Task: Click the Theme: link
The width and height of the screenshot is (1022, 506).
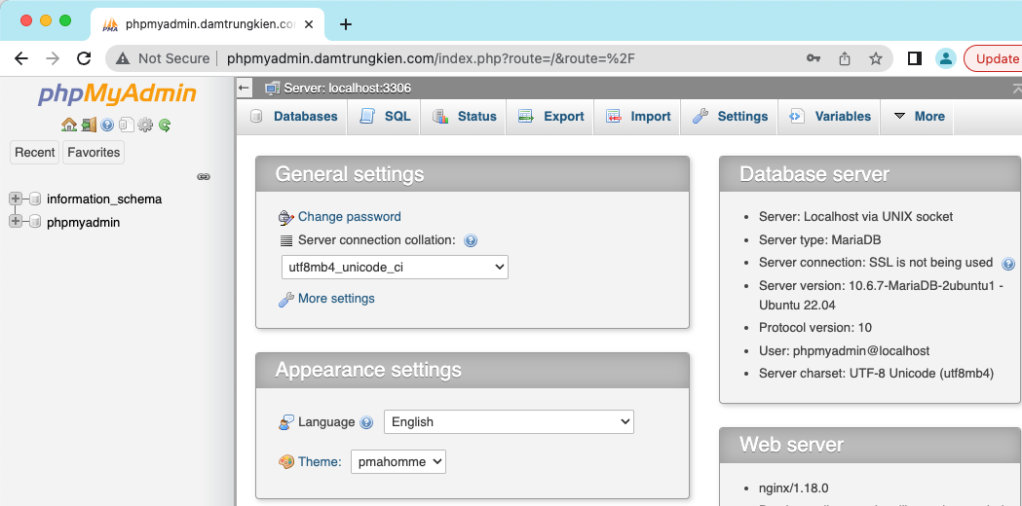Action: [320, 461]
